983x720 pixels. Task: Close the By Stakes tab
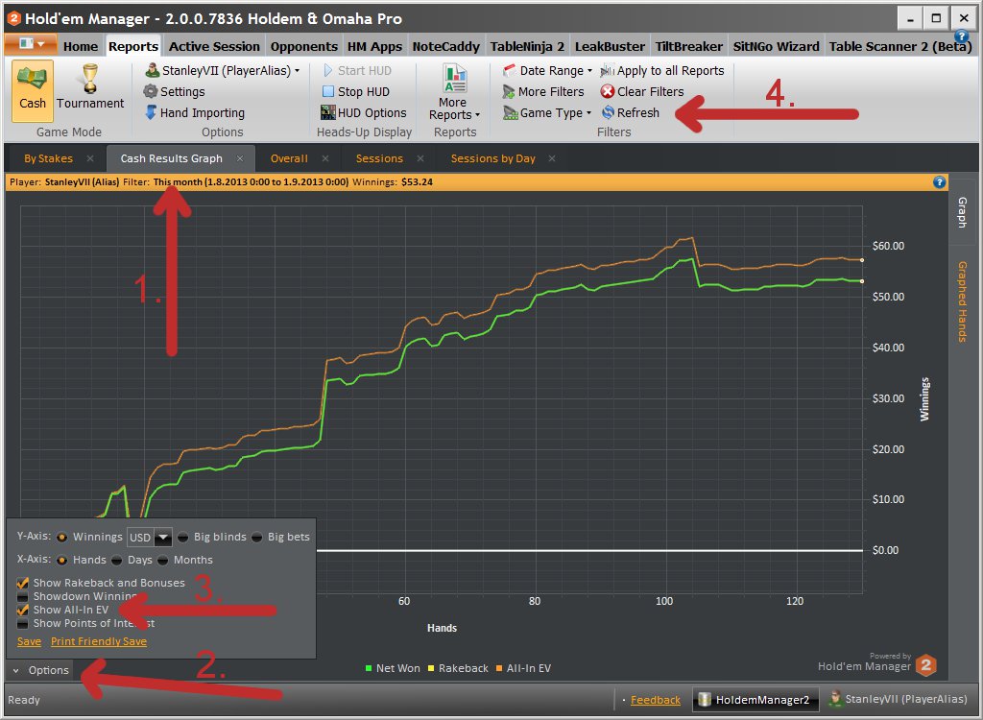click(x=90, y=158)
